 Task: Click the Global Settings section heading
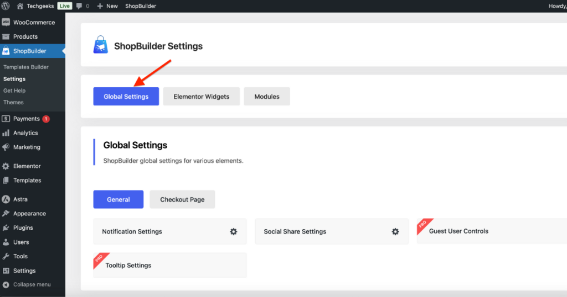click(x=135, y=145)
